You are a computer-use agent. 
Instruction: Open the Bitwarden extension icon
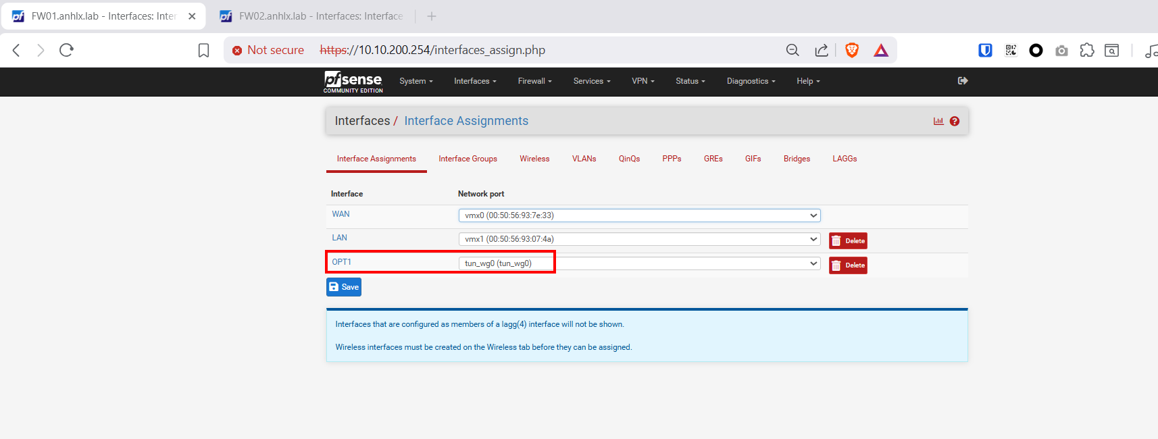985,50
